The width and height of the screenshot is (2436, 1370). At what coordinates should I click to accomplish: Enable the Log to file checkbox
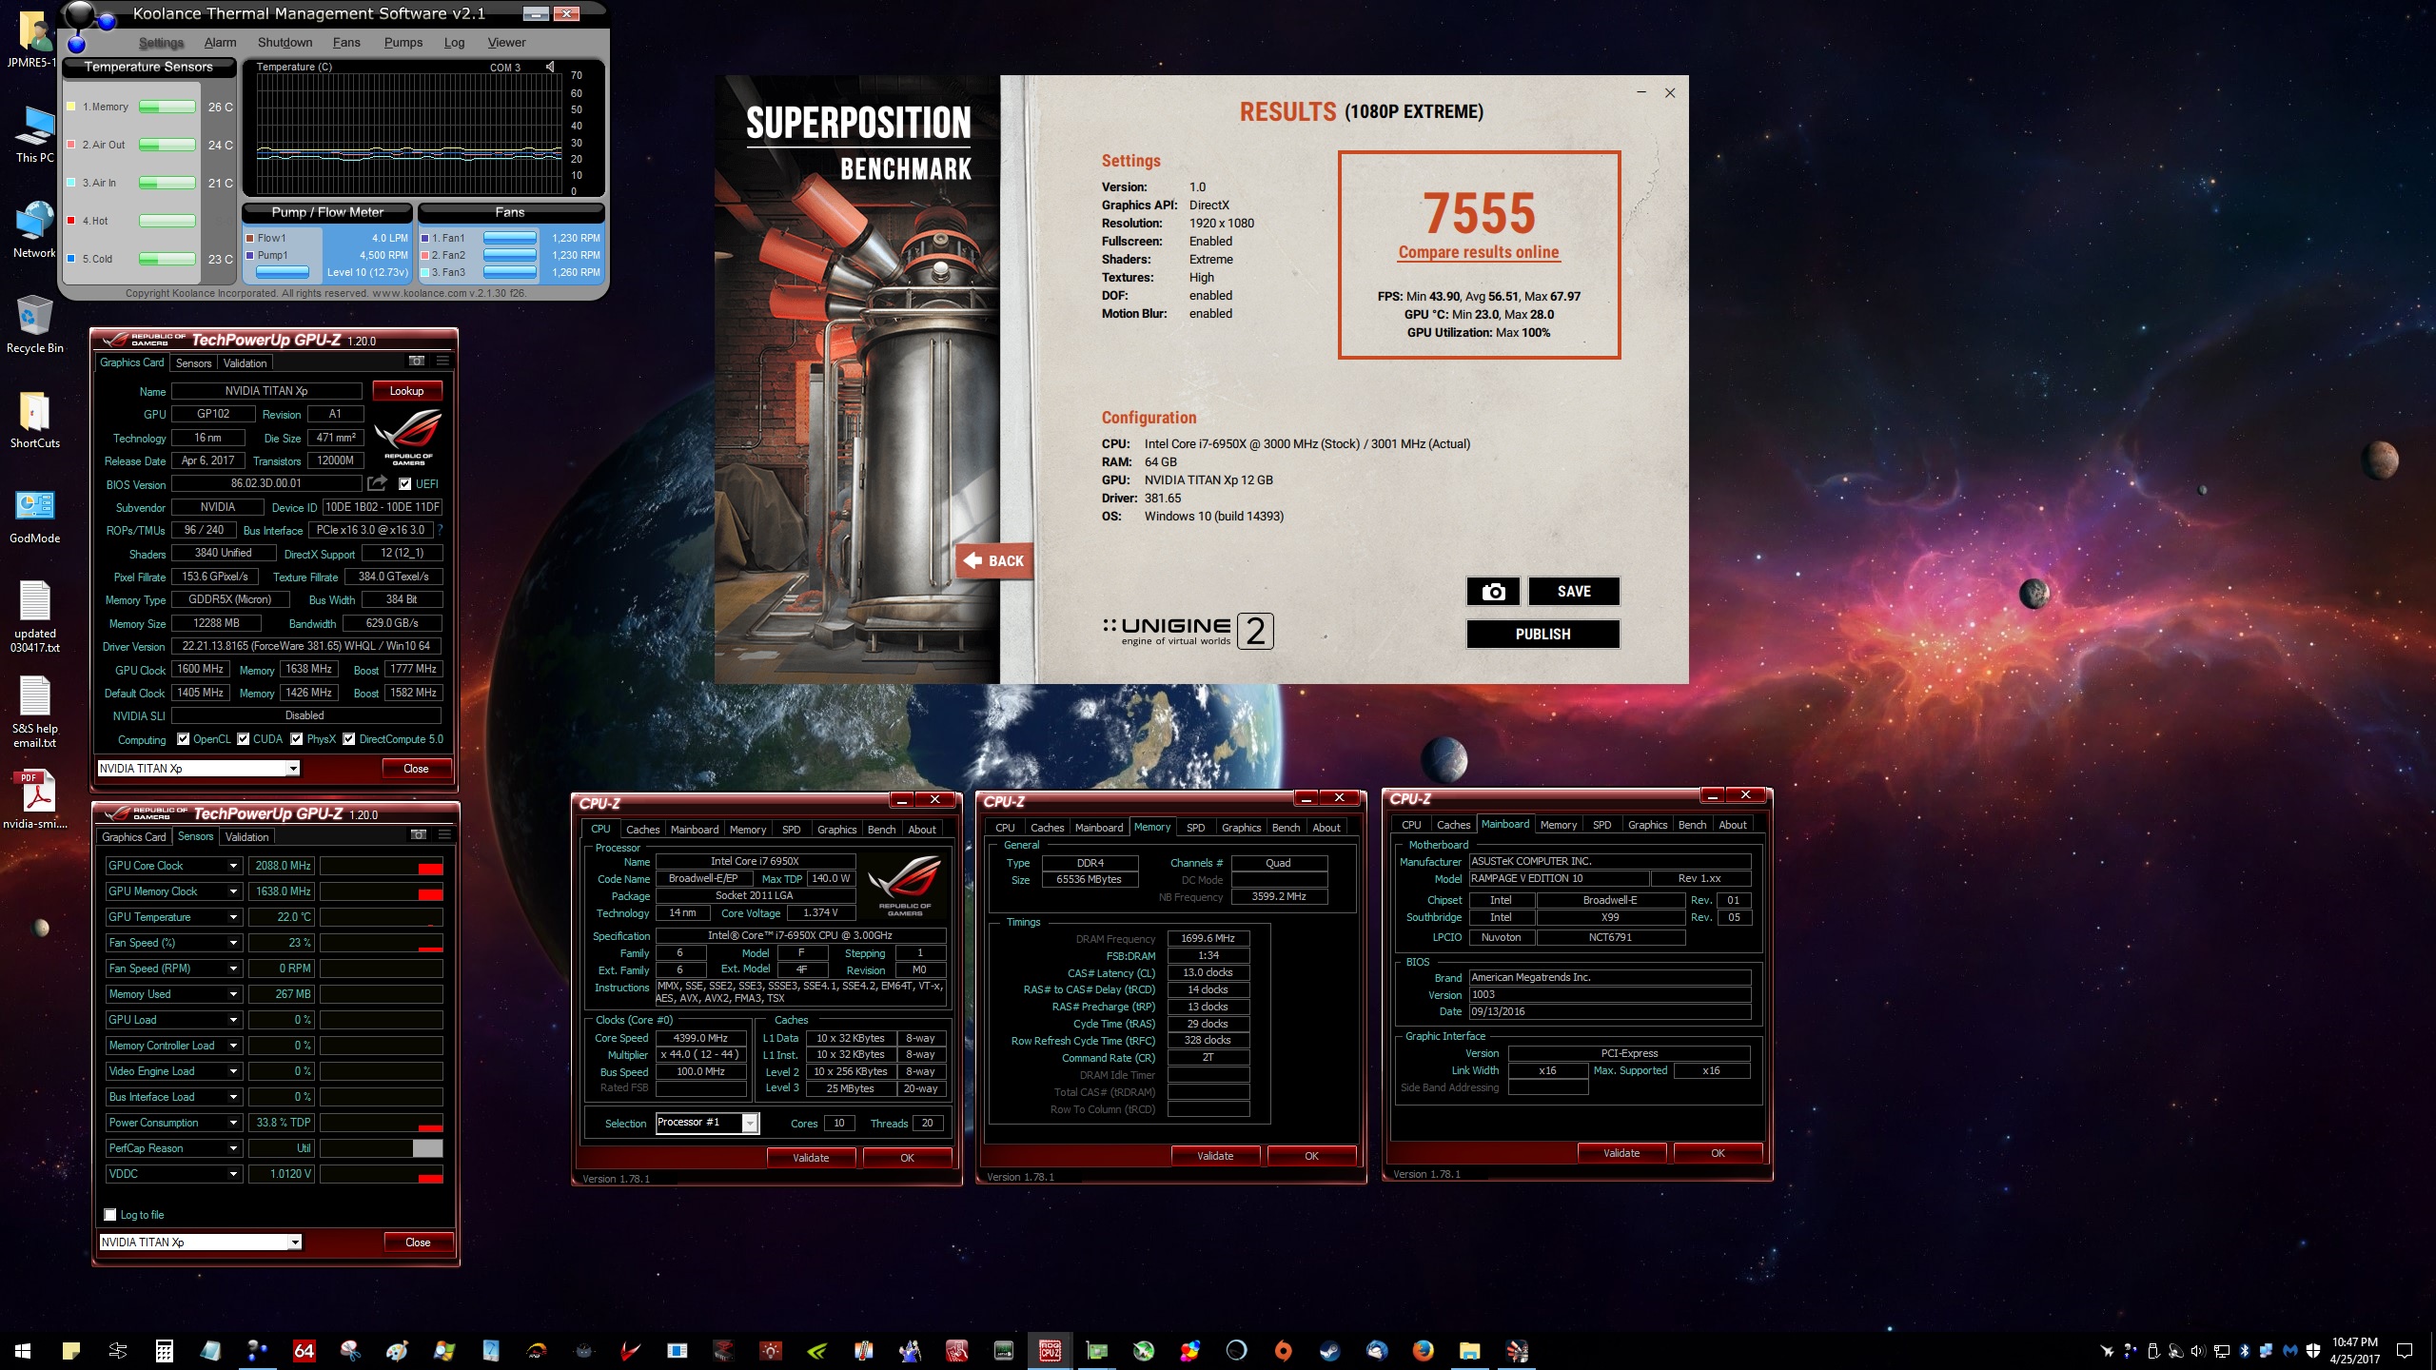point(110,1215)
